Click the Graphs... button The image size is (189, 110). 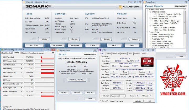[x=93, y=45]
